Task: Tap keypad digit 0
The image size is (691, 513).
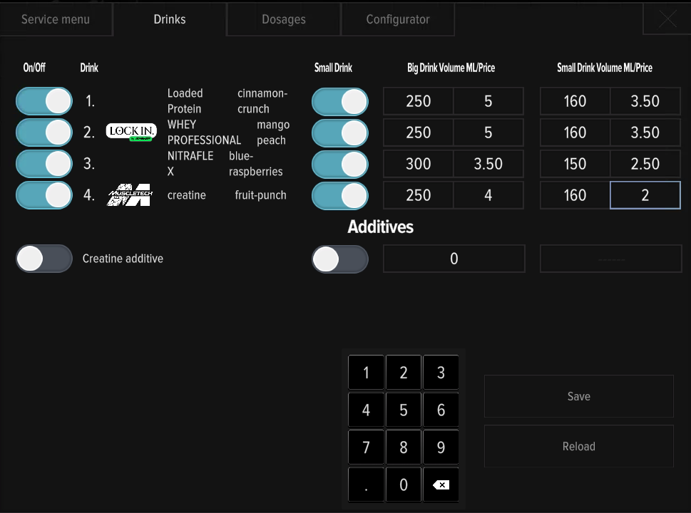Action: coord(403,484)
